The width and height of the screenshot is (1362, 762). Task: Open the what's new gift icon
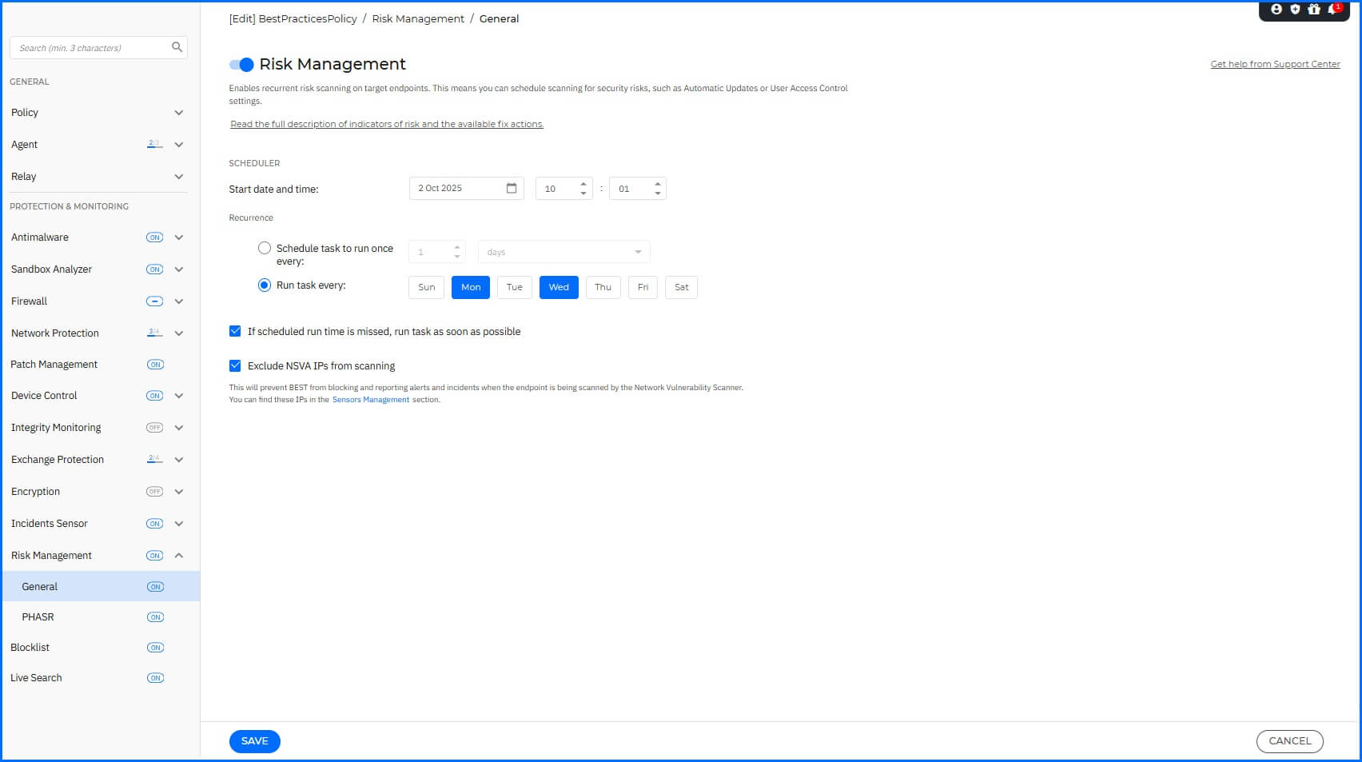click(x=1313, y=10)
